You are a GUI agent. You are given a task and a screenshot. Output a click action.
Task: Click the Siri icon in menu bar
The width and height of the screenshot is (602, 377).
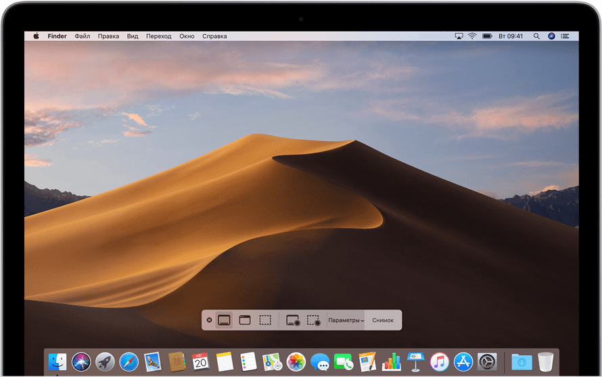551,36
